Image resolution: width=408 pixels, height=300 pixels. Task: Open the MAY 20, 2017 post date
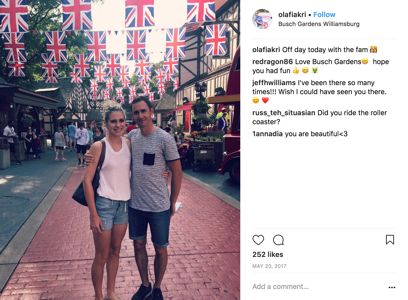(269, 266)
